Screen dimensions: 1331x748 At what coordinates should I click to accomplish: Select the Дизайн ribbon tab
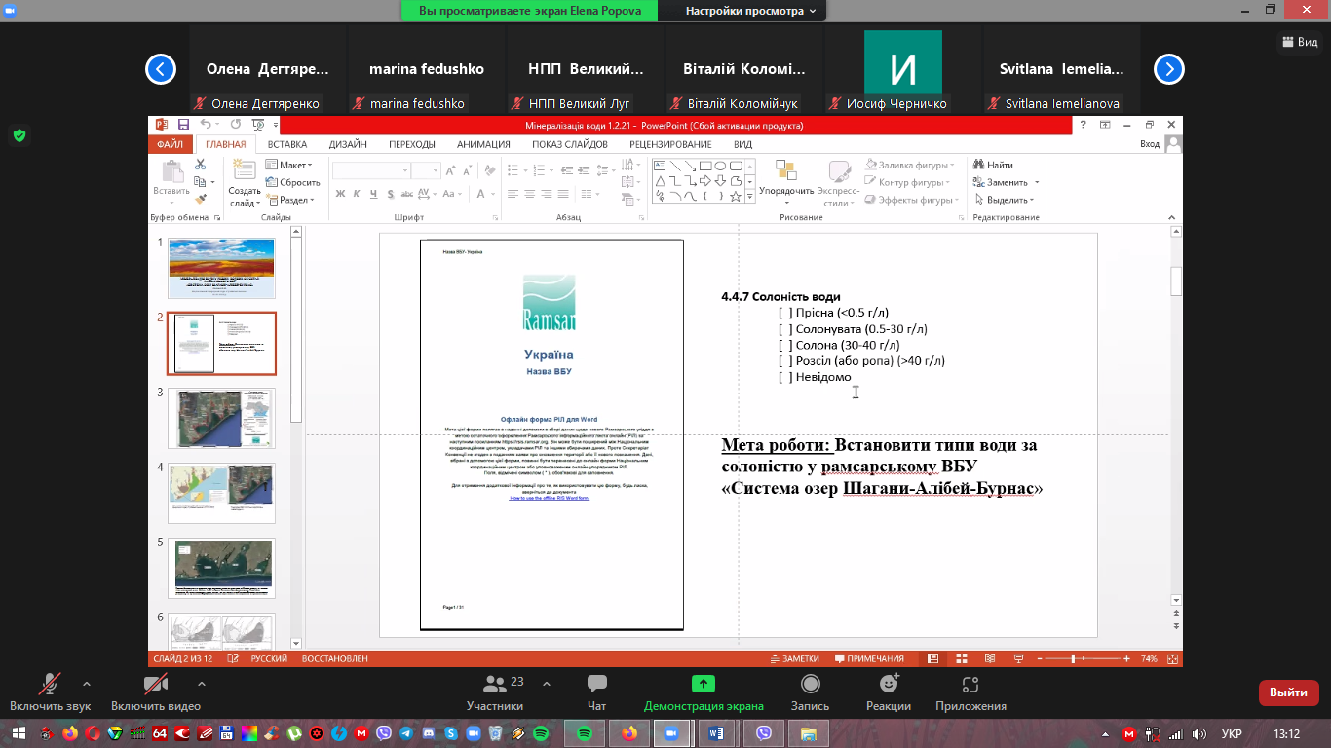(348, 144)
